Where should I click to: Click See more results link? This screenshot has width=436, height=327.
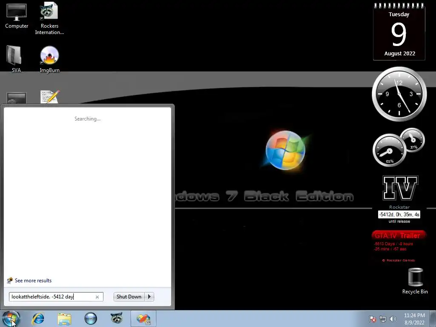click(33, 281)
